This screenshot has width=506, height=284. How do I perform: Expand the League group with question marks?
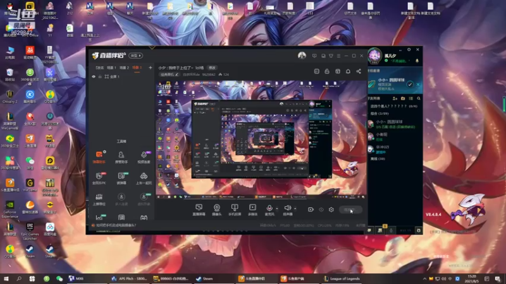coord(394,106)
